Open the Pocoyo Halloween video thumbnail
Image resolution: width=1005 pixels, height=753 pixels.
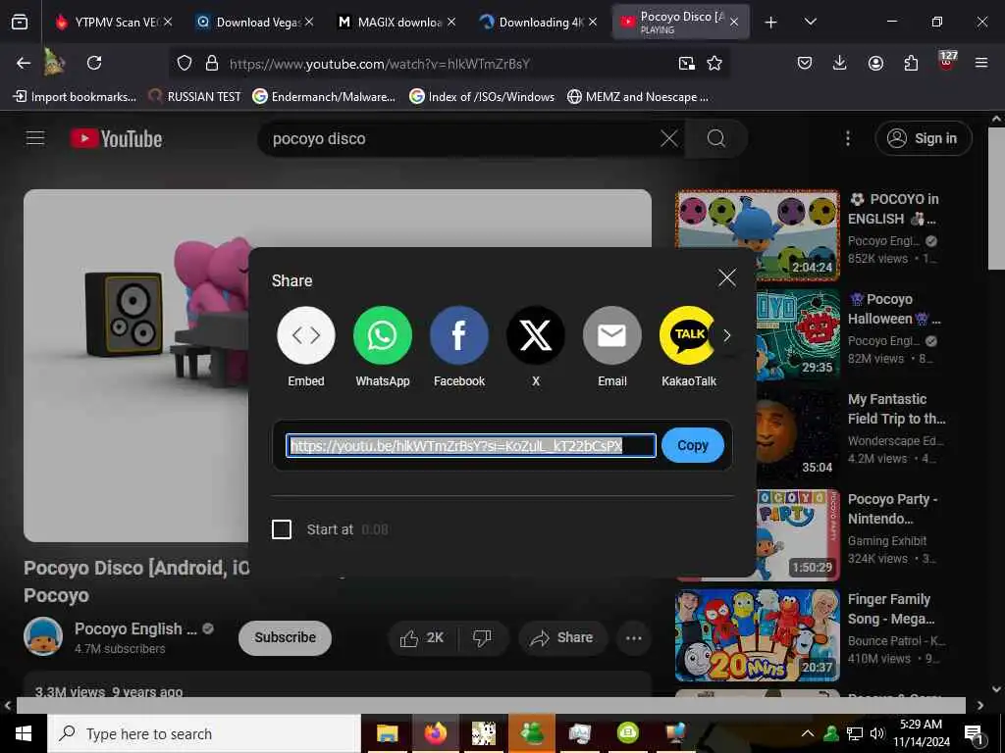coord(797,334)
